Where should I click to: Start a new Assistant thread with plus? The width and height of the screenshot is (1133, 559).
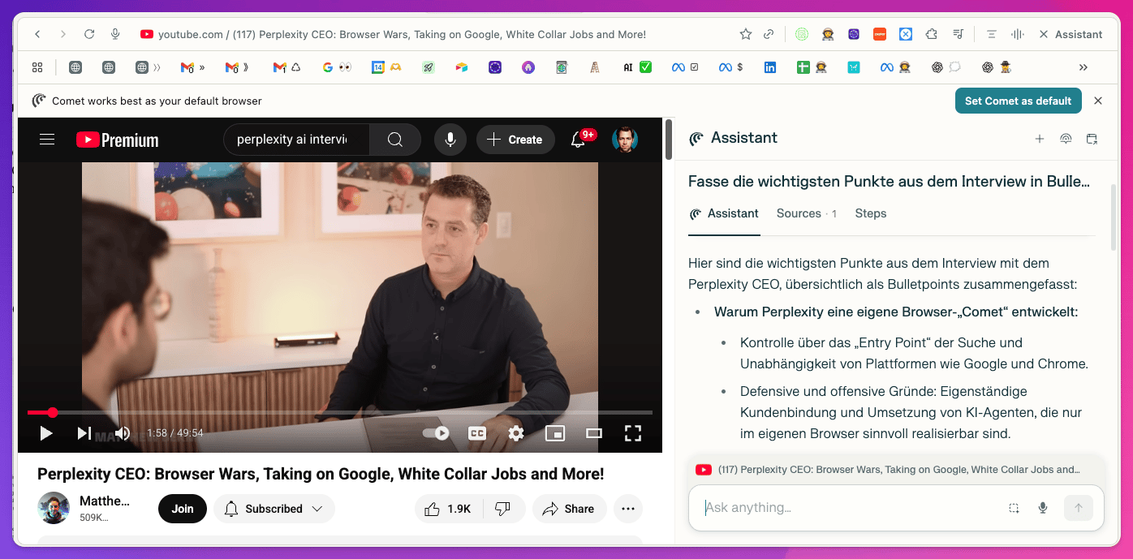pyautogui.click(x=1040, y=139)
